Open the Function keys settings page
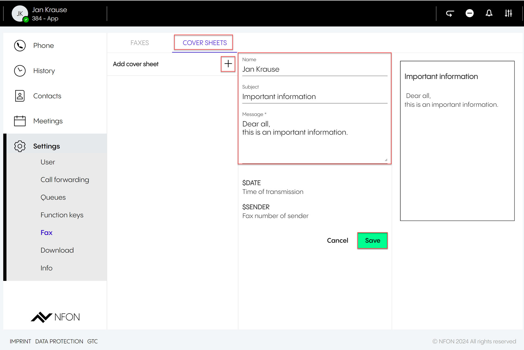Viewport: 524px width, 350px height. [62, 215]
